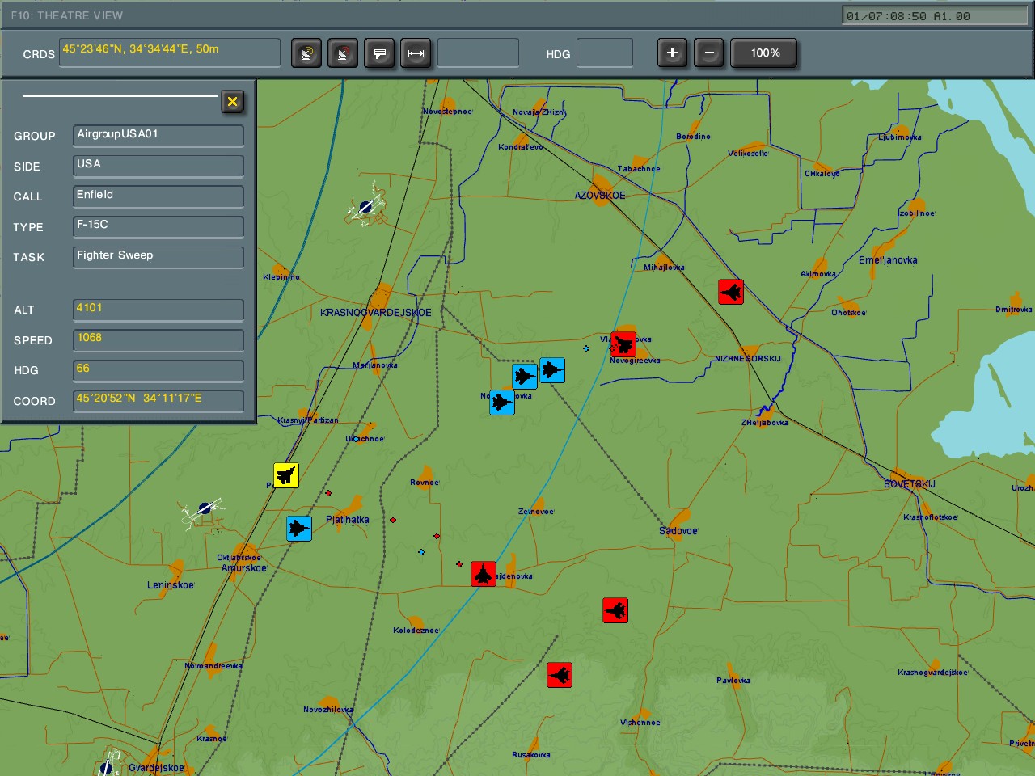Toggle enemy radar coverage icon with red arc

pyautogui.click(x=343, y=53)
